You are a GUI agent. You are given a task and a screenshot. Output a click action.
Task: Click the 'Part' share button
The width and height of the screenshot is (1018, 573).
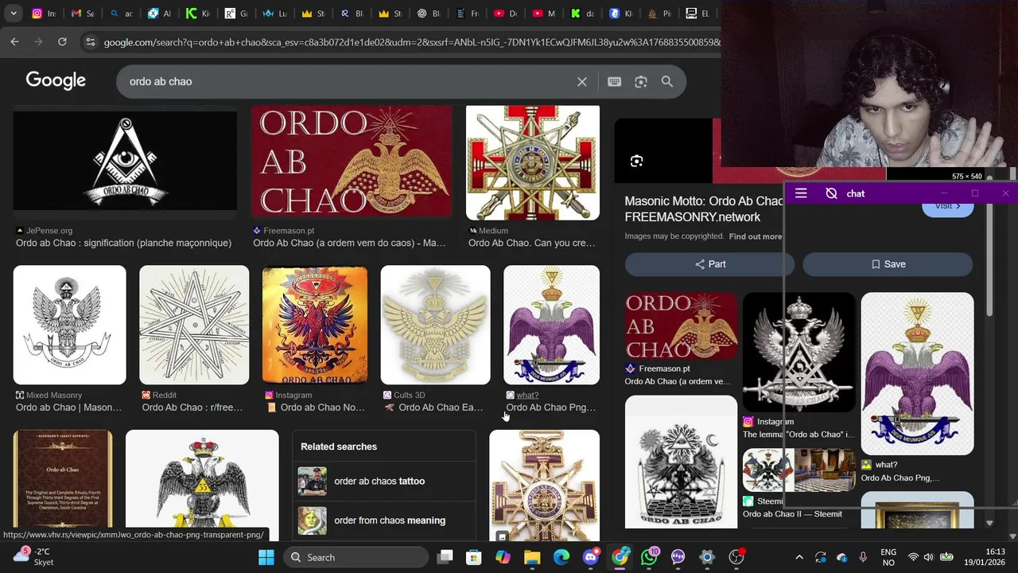click(x=709, y=264)
